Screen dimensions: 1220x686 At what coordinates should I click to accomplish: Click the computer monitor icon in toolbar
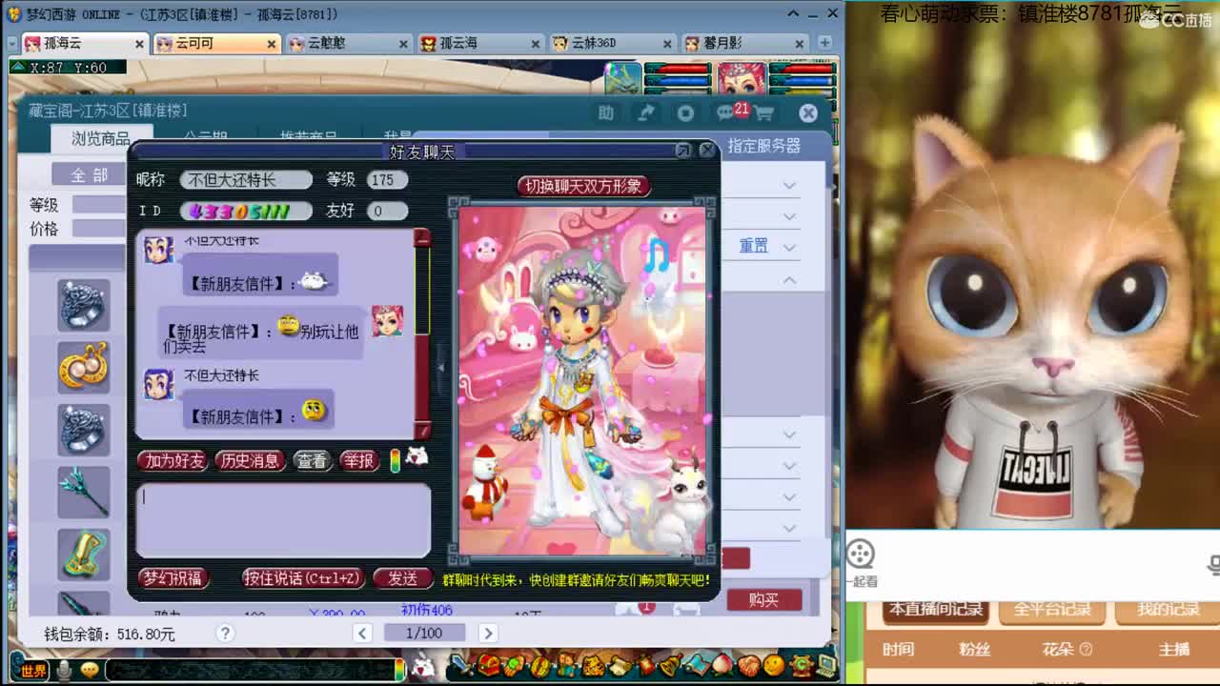pos(825,664)
